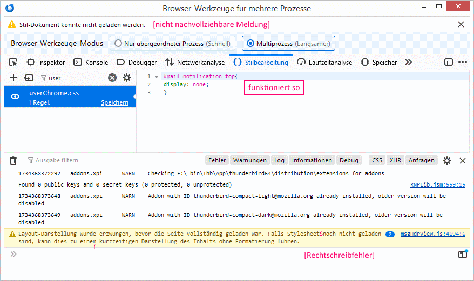Show more tools via chevron overflow

tap(408, 62)
